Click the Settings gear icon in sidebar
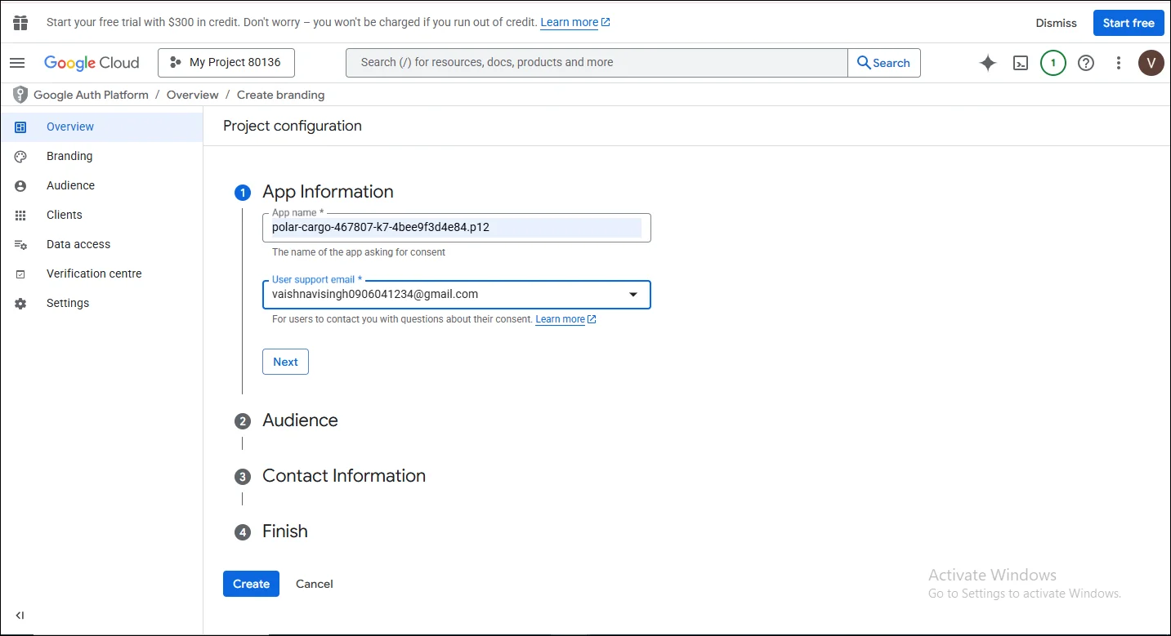This screenshot has height=636, width=1171. point(20,303)
